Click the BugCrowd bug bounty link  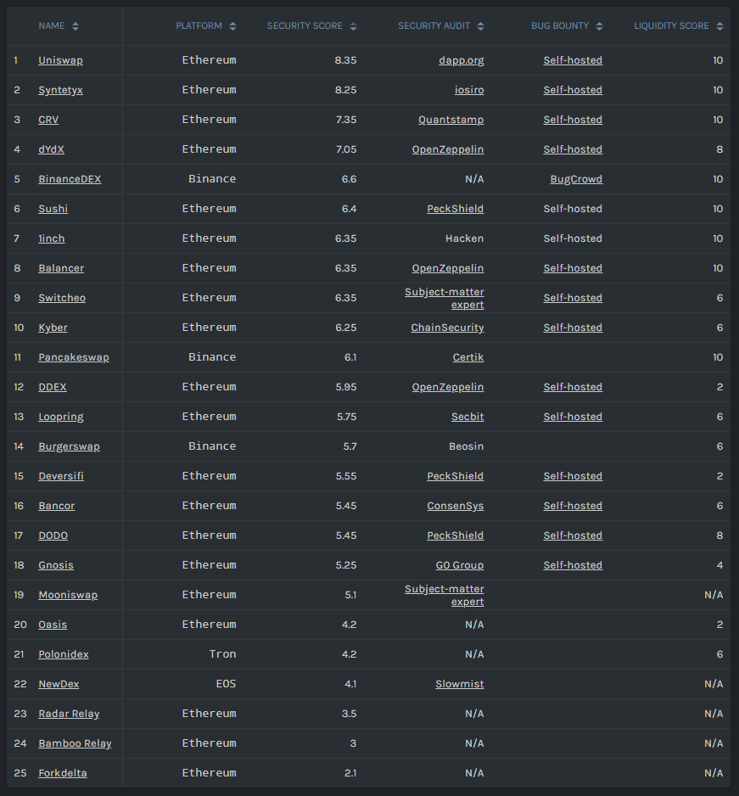576,179
